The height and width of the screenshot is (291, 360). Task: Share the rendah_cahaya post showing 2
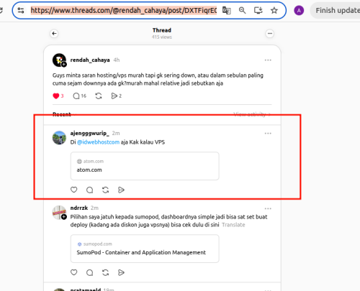117,96
